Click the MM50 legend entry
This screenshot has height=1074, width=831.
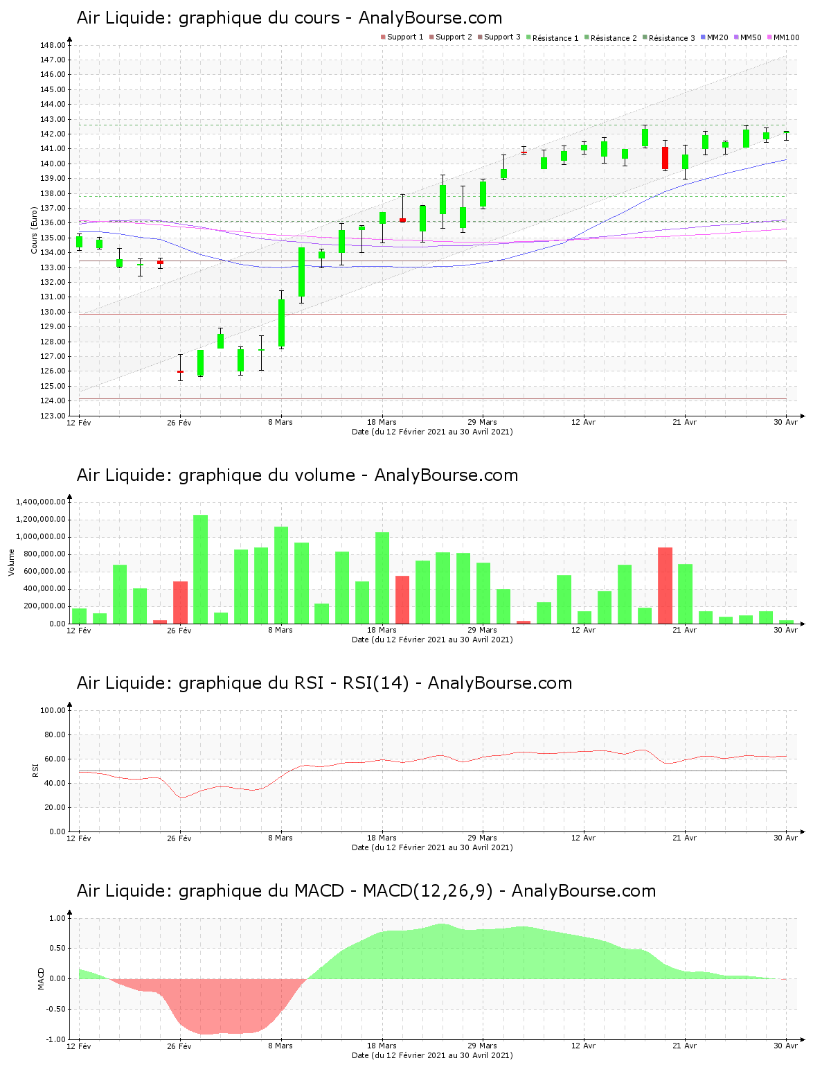[x=747, y=37]
